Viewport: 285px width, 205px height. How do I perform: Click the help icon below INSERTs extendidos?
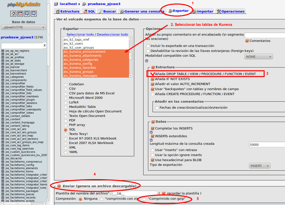point(151,140)
